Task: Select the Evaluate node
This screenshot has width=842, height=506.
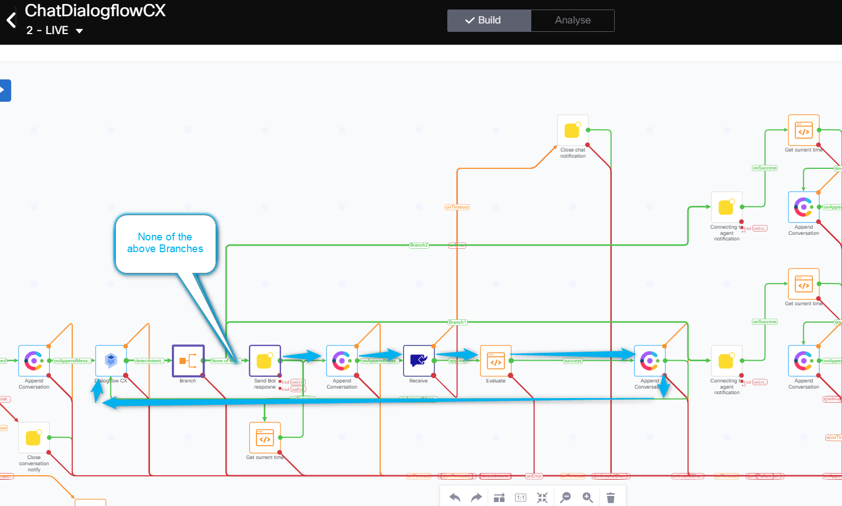Action: [496, 361]
